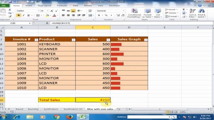Increase indent in Alignment group
This screenshot has width=214, height=120.
[84, 15]
